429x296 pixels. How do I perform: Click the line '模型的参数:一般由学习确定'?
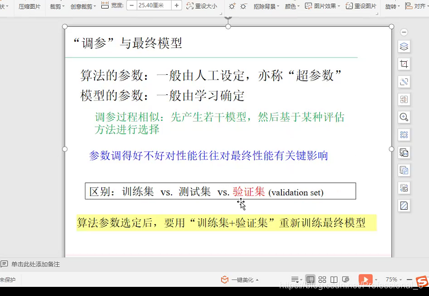[162, 95]
